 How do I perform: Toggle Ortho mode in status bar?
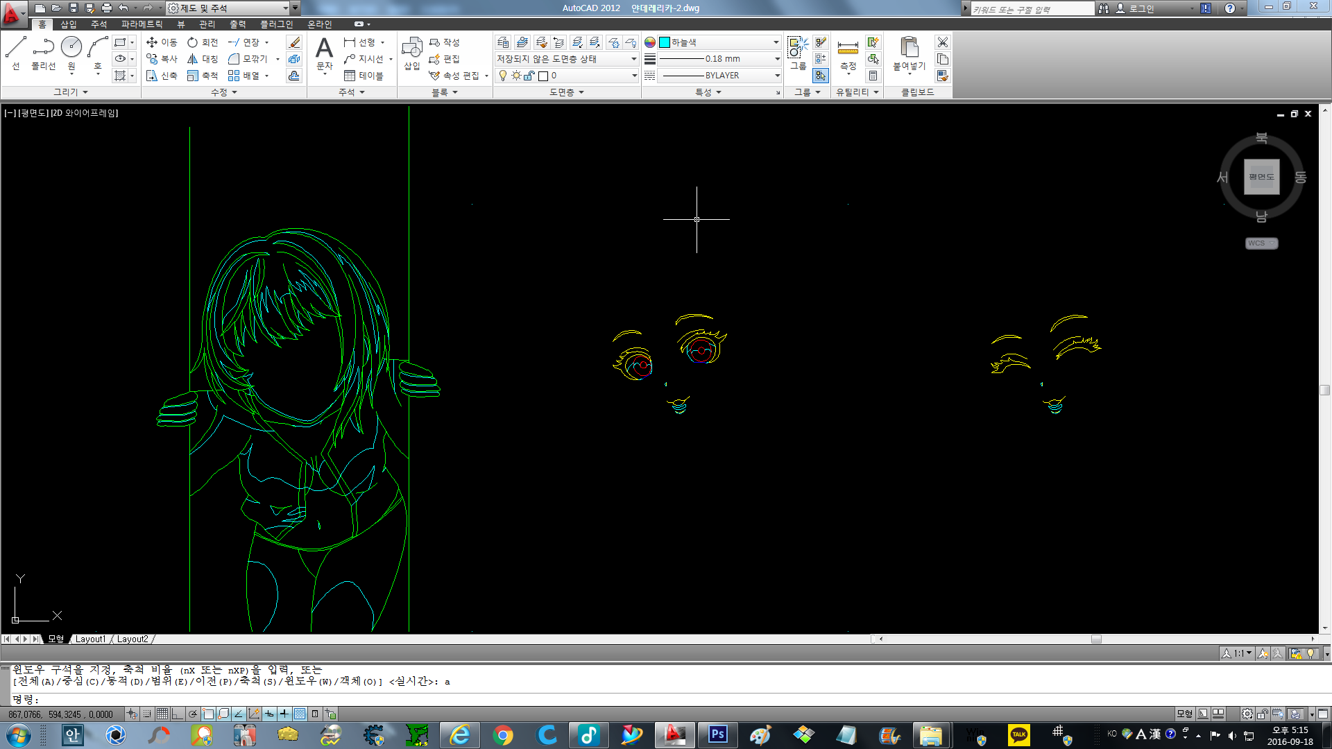178,714
